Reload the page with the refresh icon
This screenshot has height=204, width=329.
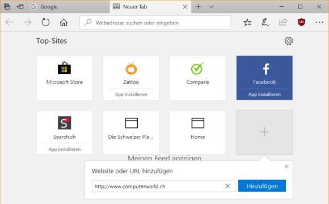coord(45,22)
